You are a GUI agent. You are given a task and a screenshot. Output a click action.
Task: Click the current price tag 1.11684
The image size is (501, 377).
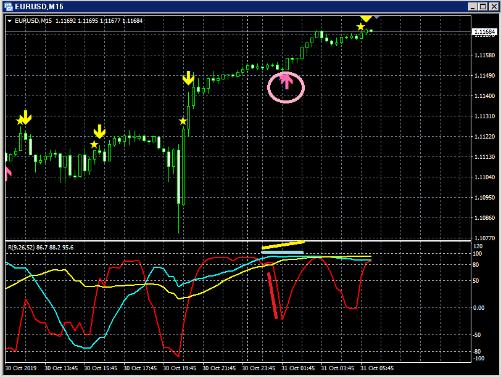click(484, 31)
